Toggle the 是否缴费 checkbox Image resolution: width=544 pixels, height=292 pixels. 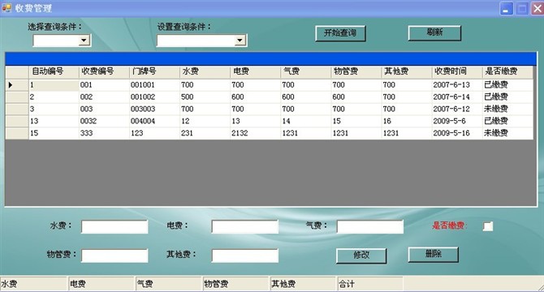click(488, 226)
